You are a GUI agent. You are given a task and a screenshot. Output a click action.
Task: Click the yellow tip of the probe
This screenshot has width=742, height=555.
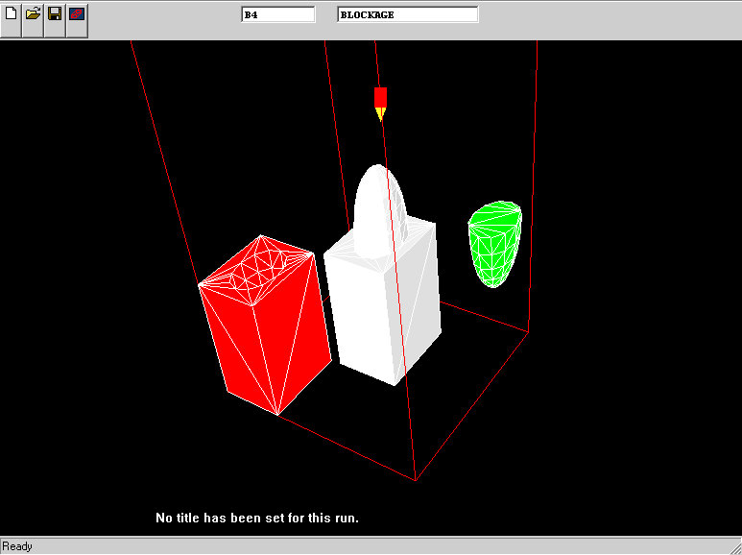380,115
